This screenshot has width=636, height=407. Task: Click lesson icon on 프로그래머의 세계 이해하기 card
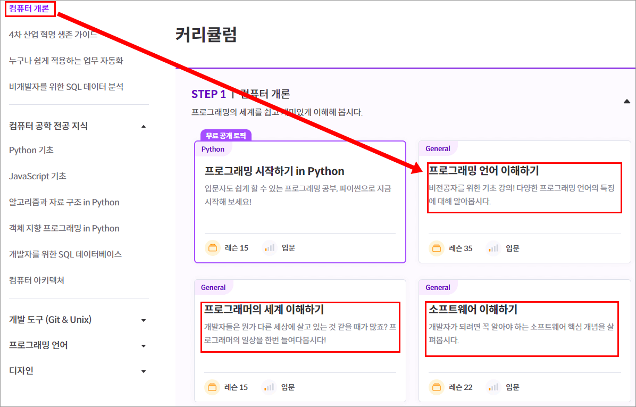pyautogui.click(x=212, y=387)
